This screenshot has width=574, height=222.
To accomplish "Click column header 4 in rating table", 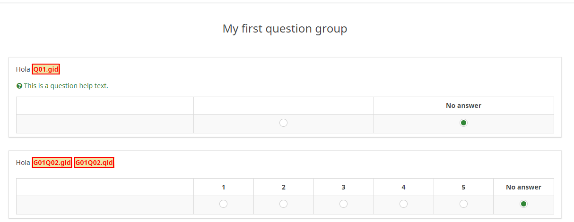I will 403,187.
